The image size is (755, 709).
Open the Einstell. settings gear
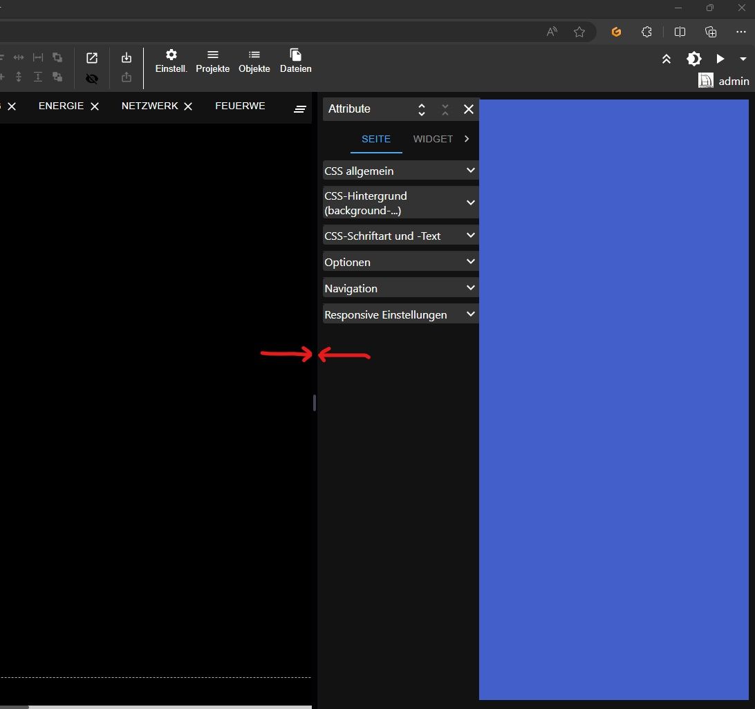(171, 61)
